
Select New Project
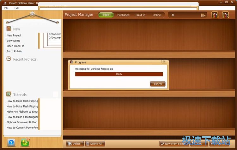click(14, 35)
